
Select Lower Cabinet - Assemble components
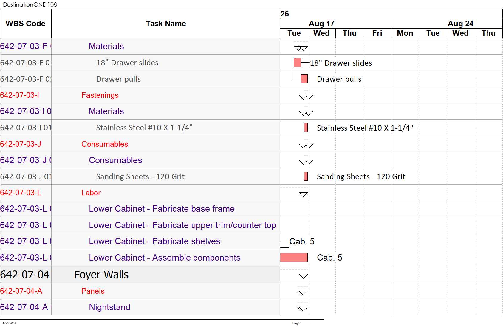[165, 258]
